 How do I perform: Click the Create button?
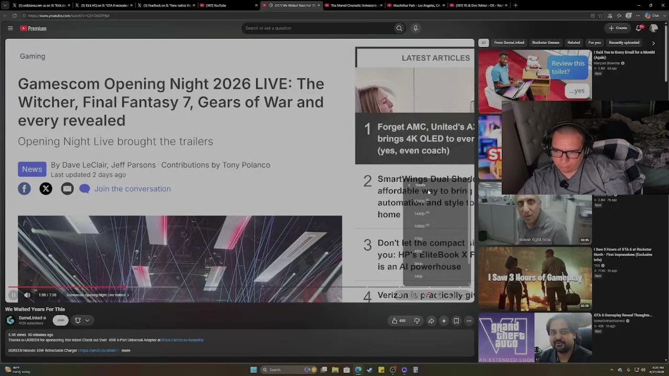click(x=618, y=28)
